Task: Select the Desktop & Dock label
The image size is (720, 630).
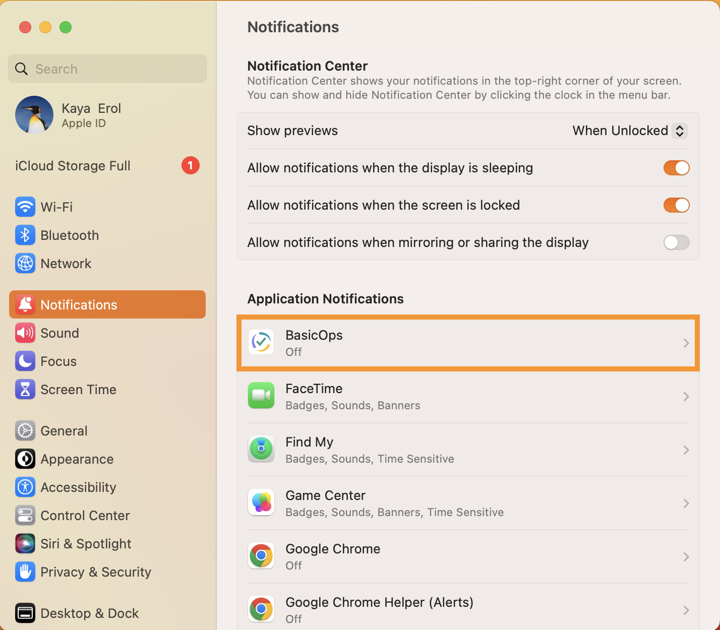Action: [90, 613]
